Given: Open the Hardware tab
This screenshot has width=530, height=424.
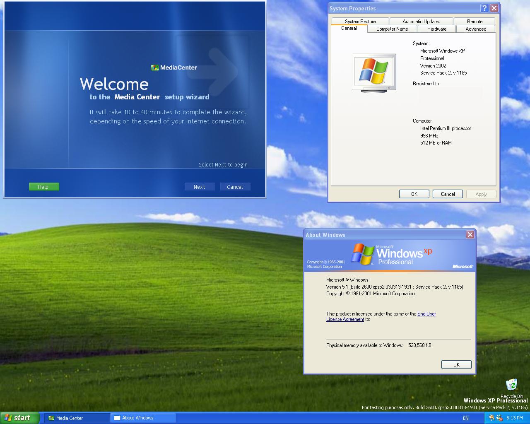Looking at the screenshot, I should tap(437, 29).
